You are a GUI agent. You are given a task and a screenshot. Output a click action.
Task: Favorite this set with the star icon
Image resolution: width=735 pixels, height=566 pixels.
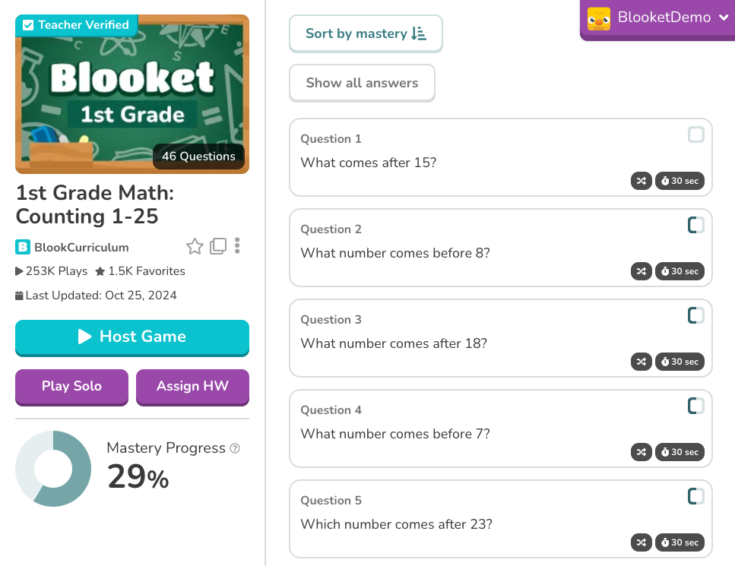195,246
